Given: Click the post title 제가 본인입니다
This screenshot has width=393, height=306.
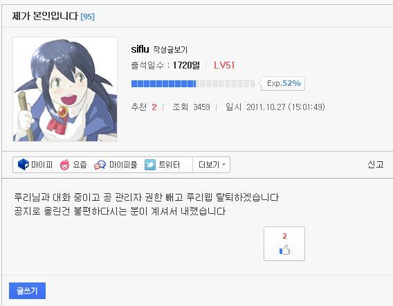Looking at the screenshot, I should pyautogui.click(x=45, y=17).
